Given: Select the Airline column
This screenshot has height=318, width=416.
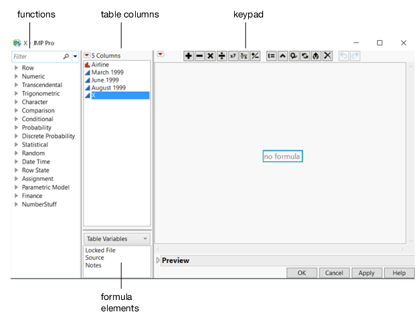Looking at the screenshot, I should coord(100,64).
